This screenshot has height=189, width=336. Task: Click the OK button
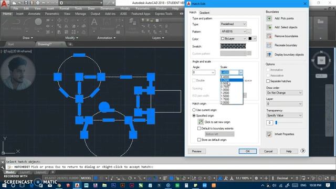click(x=247, y=151)
